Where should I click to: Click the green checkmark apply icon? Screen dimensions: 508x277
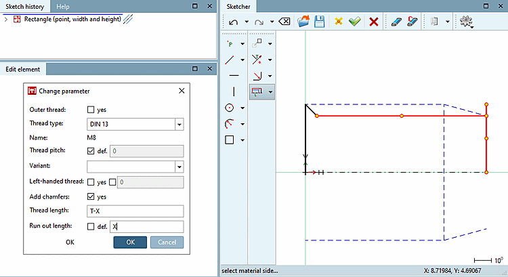[355, 22]
